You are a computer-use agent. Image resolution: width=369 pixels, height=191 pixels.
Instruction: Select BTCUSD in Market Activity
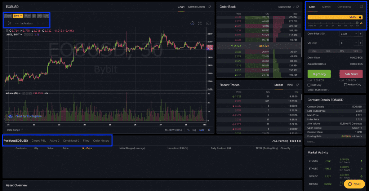[314, 161]
